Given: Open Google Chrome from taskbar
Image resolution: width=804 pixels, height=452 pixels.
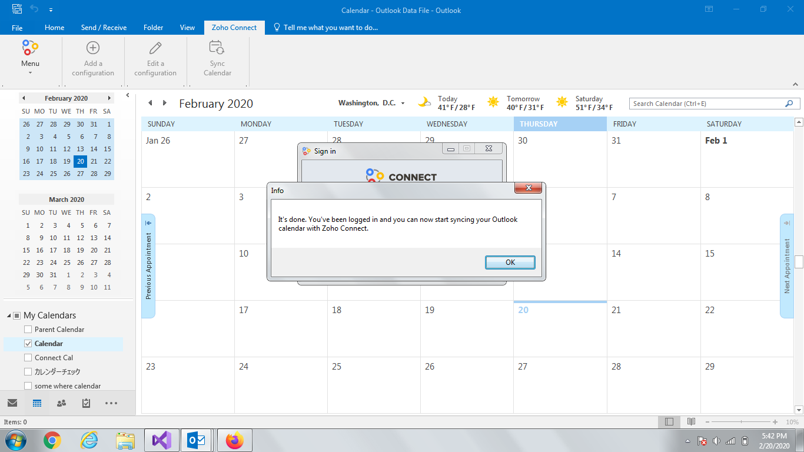Looking at the screenshot, I should (52, 440).
